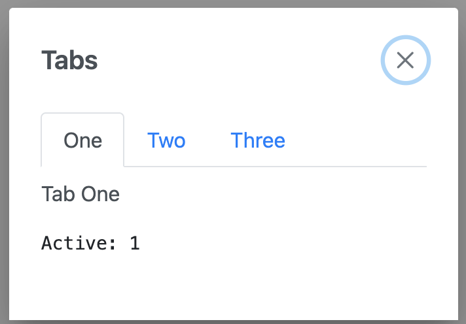Screen dimensions: 466x324
Task: Click the Tabs heading text
Action: (69, 61)
